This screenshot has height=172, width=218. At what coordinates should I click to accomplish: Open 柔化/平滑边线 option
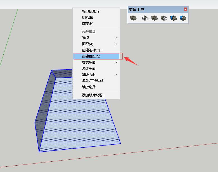93,81
